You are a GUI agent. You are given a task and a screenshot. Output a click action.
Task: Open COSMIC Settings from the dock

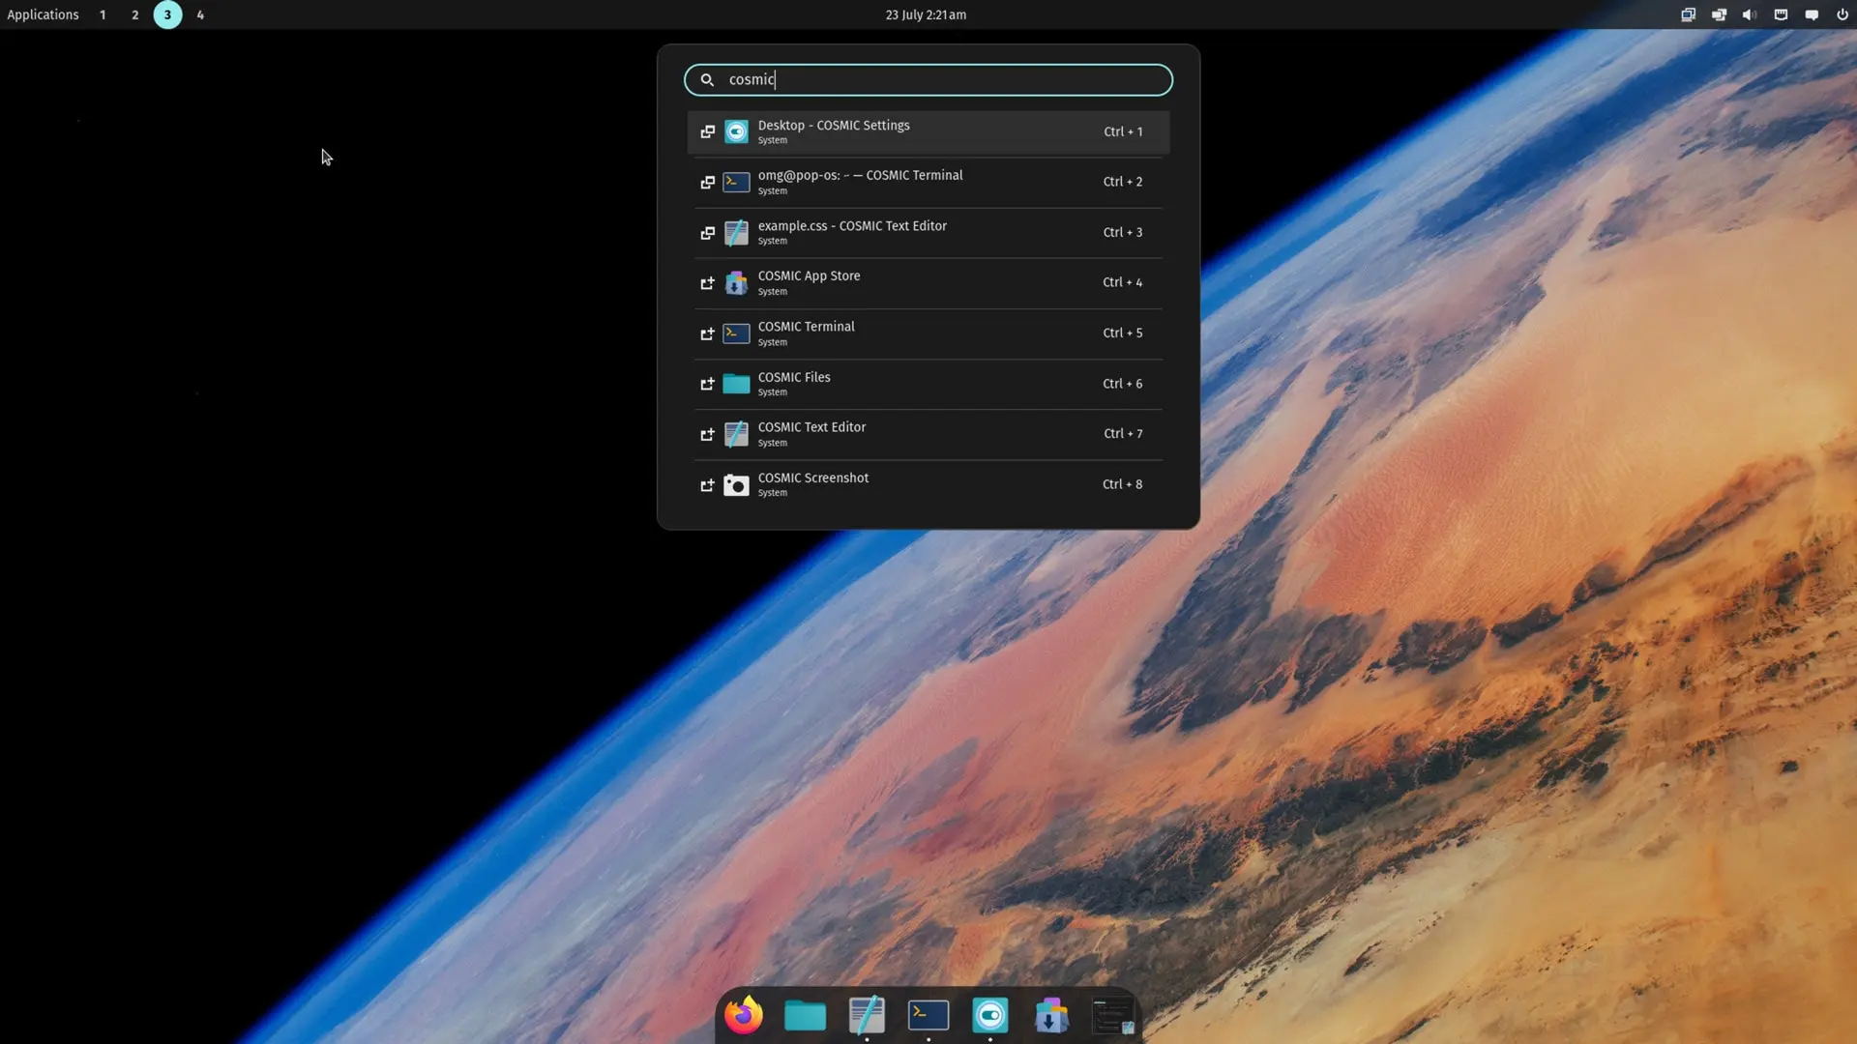(x=990, y=1015)
